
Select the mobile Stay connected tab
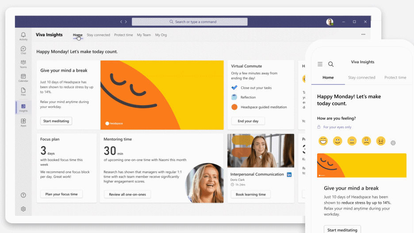(x=361, y=77)
